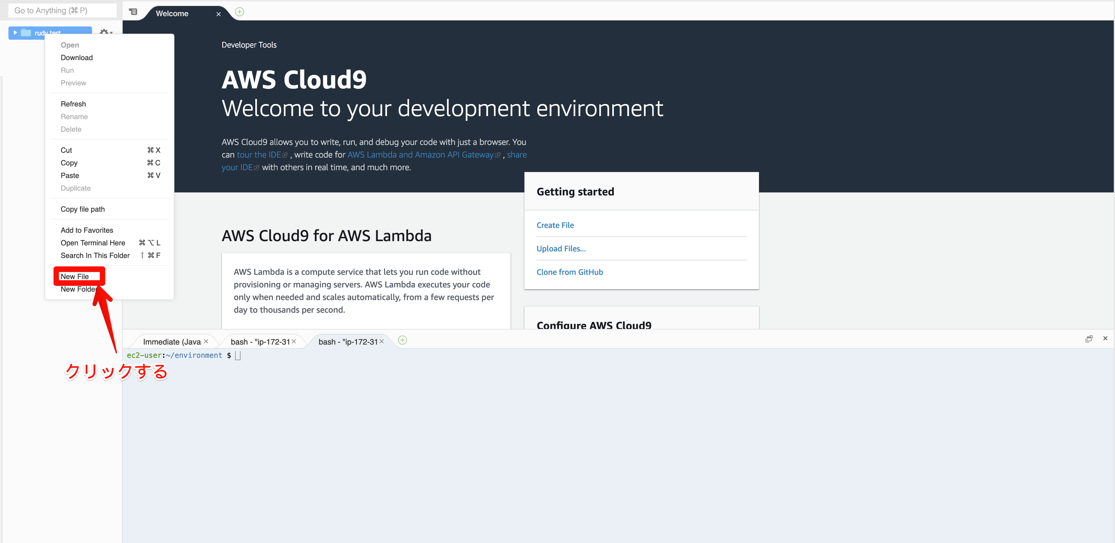This screenshot has width=1115, height=543.
Task: Expand the rudy-test folder arrow
Action: coord(15,32)
